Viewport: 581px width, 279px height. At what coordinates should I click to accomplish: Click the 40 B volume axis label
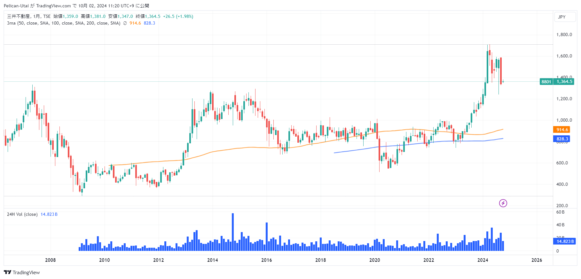[561, 225]
